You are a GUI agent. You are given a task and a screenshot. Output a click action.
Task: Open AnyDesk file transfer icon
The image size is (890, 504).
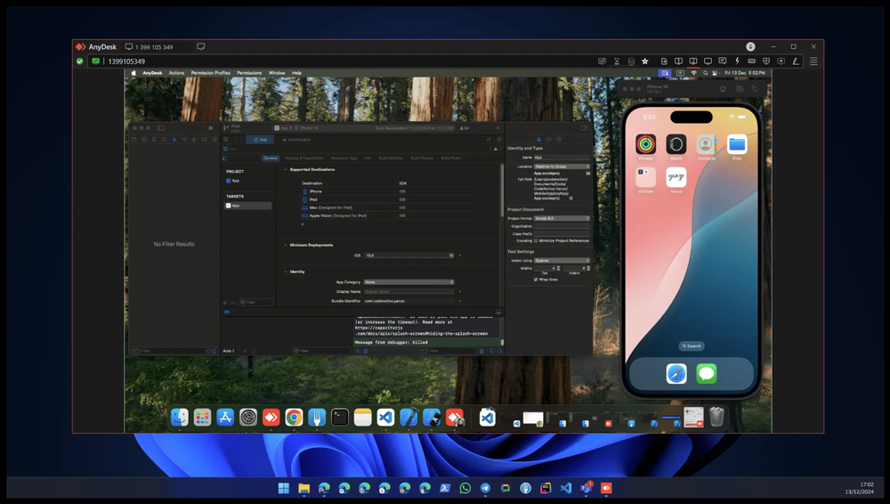(x=664, y=61)
